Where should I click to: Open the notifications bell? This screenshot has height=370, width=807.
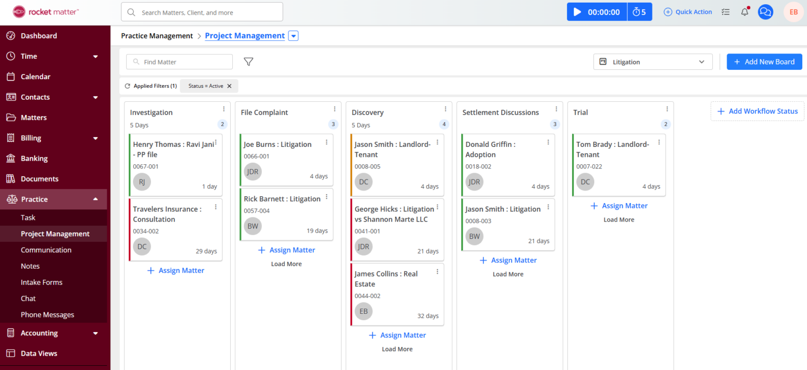(x=744, y=12)
